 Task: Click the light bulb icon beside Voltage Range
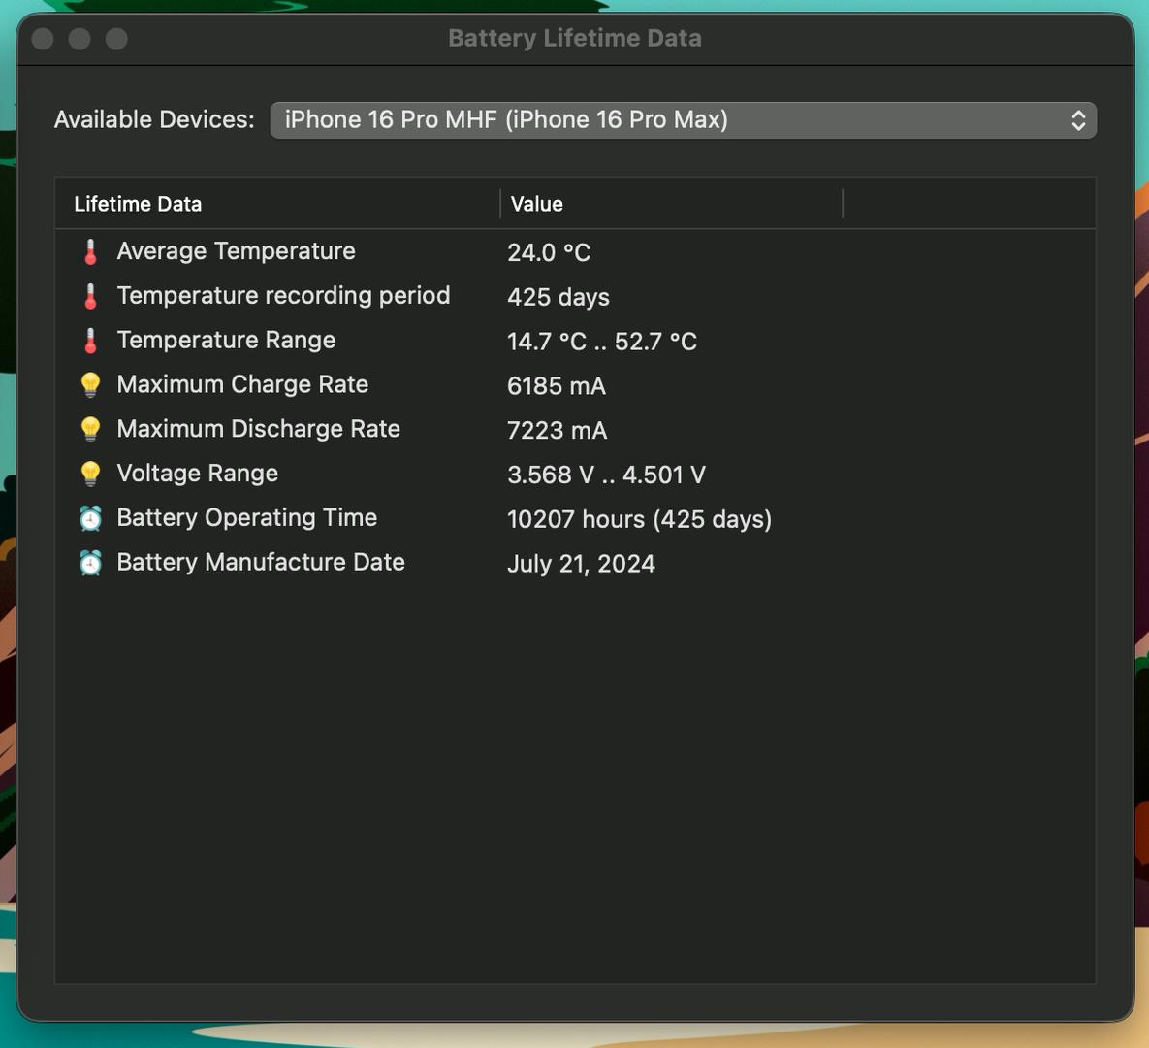[x=90, y=474]
